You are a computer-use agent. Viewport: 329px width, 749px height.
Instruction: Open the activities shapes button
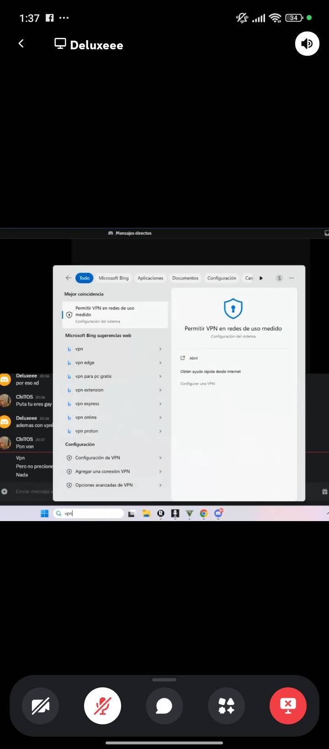click(226, 706)
